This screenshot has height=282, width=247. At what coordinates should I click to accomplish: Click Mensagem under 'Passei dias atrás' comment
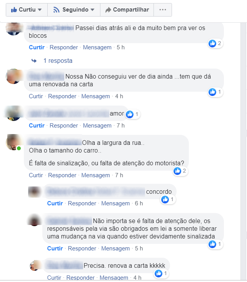(x=97, y=47)
